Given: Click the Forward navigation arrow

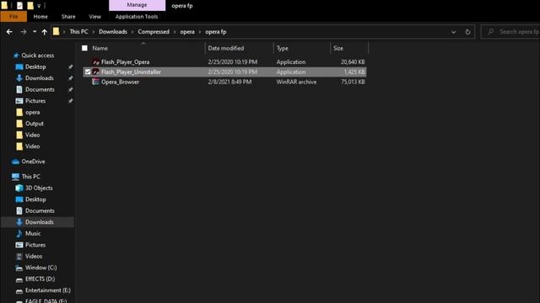Looking at the screenshot, I should point(24,32).
